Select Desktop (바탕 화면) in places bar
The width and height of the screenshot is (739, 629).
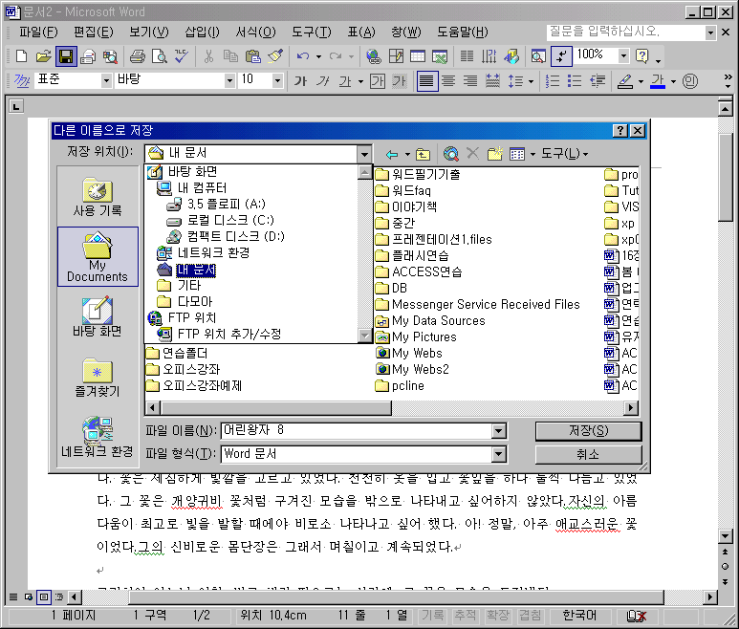point(98,316)
